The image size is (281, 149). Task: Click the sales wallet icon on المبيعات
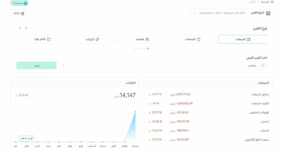(x=249, y=39)
